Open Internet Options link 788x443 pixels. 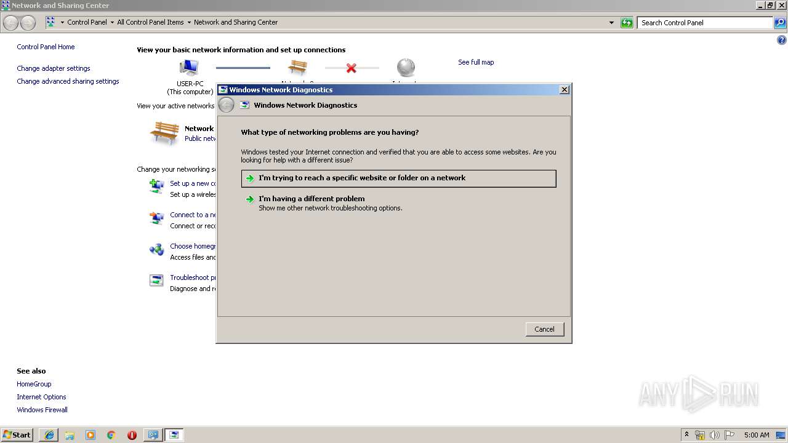pos(41,397)
